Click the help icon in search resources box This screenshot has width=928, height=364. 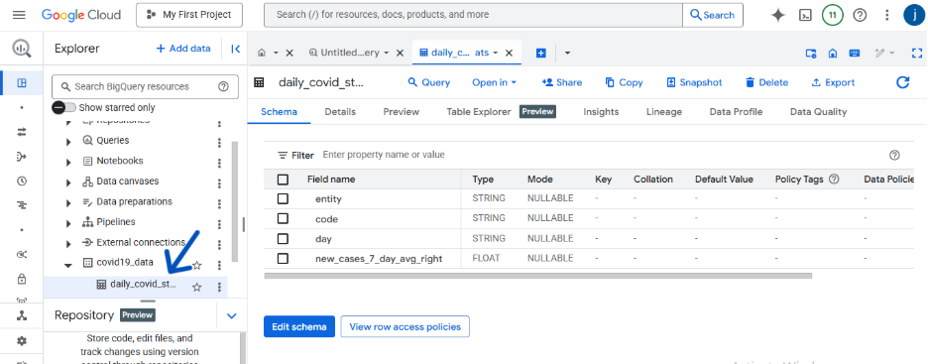pyautogui.click(x=223, y=86)
